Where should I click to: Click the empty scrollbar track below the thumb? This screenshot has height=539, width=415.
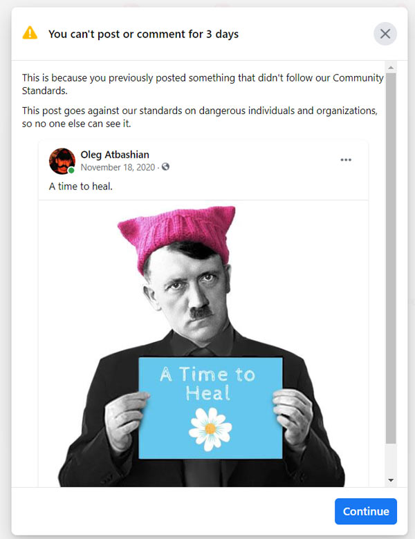(391, 459)
